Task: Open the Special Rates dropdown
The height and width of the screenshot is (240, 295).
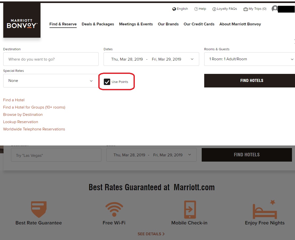Action: point(51,81)
